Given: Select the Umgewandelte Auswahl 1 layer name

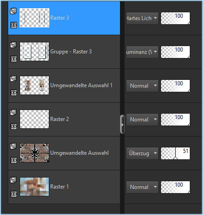Looking at the screenshot, I should tap(81, 85).
